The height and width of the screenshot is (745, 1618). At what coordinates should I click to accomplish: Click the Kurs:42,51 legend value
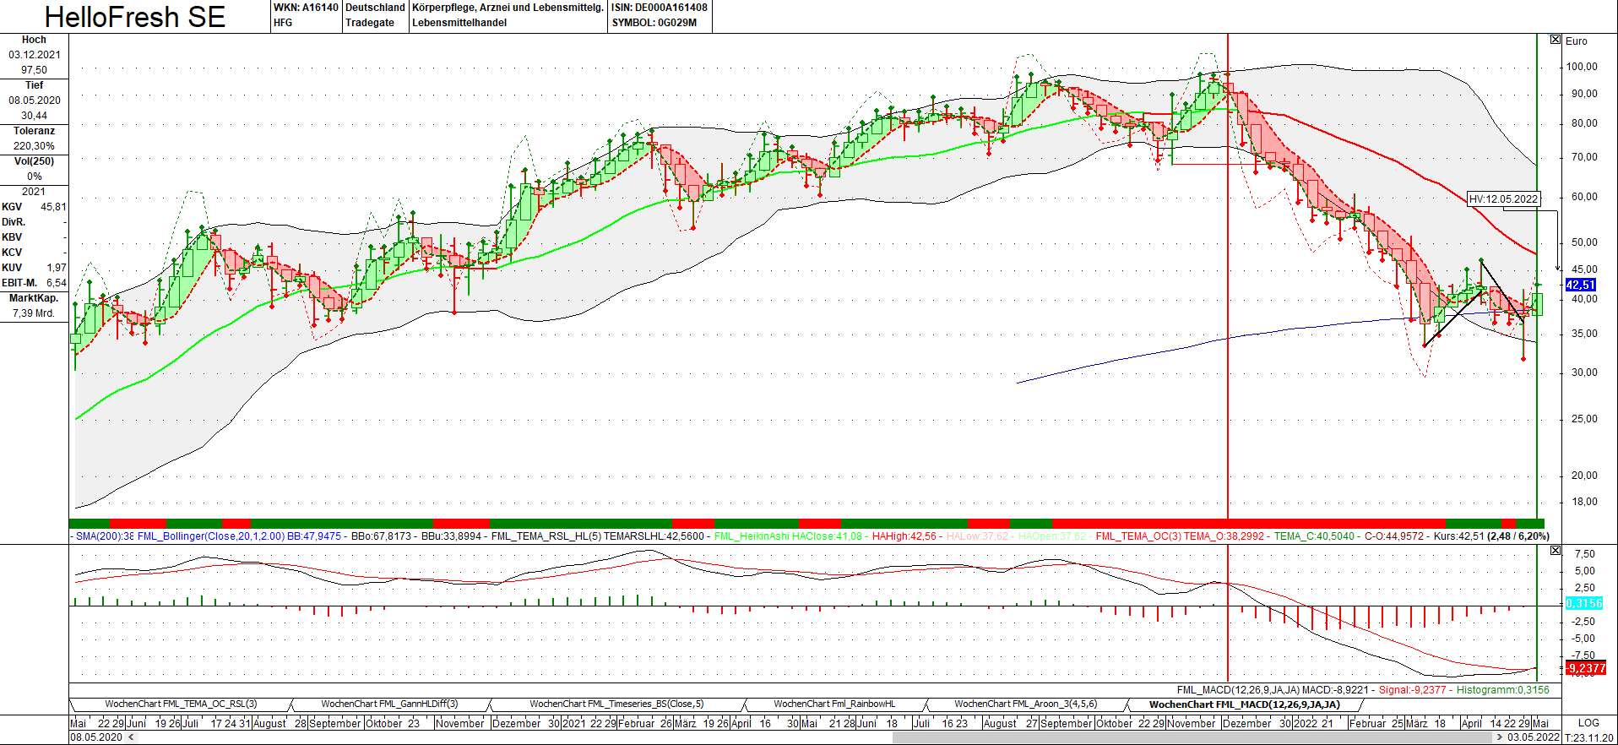[1458, 536]
